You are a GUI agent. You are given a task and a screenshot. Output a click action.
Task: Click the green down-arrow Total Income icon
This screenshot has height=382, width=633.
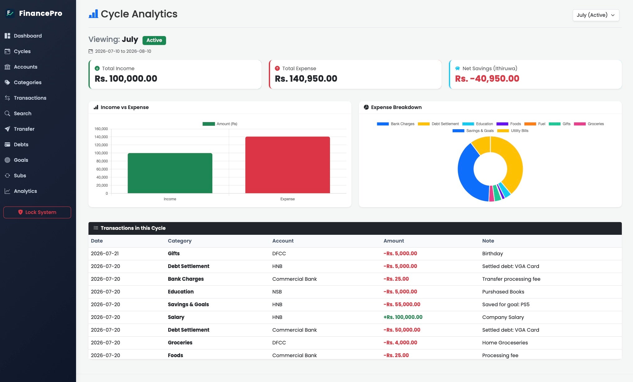97,68
